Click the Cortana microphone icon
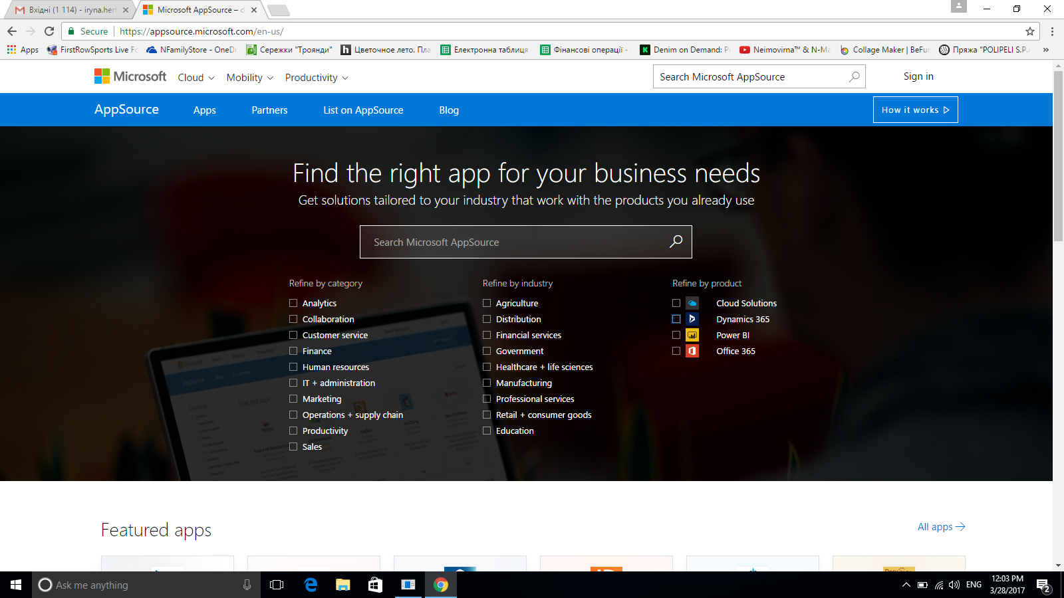The width and height of the screenshot is (1064, 598). (247, 585)
